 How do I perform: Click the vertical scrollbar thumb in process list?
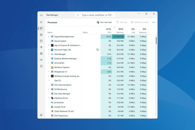coord(156,40)
